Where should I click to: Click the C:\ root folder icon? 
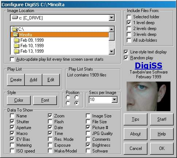coord(15,29)
